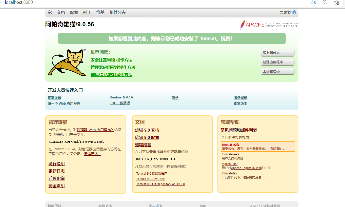Click the 主机管理器 button
Screen dimensions: 345x207
[278, 71]
